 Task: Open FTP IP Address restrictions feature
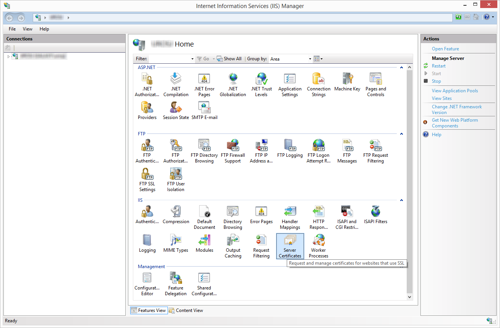point(261,151)
